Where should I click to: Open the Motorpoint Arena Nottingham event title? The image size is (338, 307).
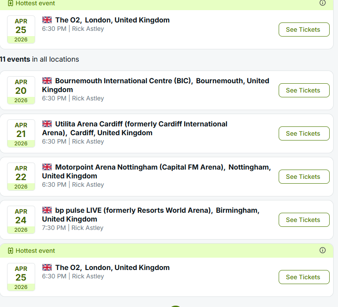[x=156, y=171]
